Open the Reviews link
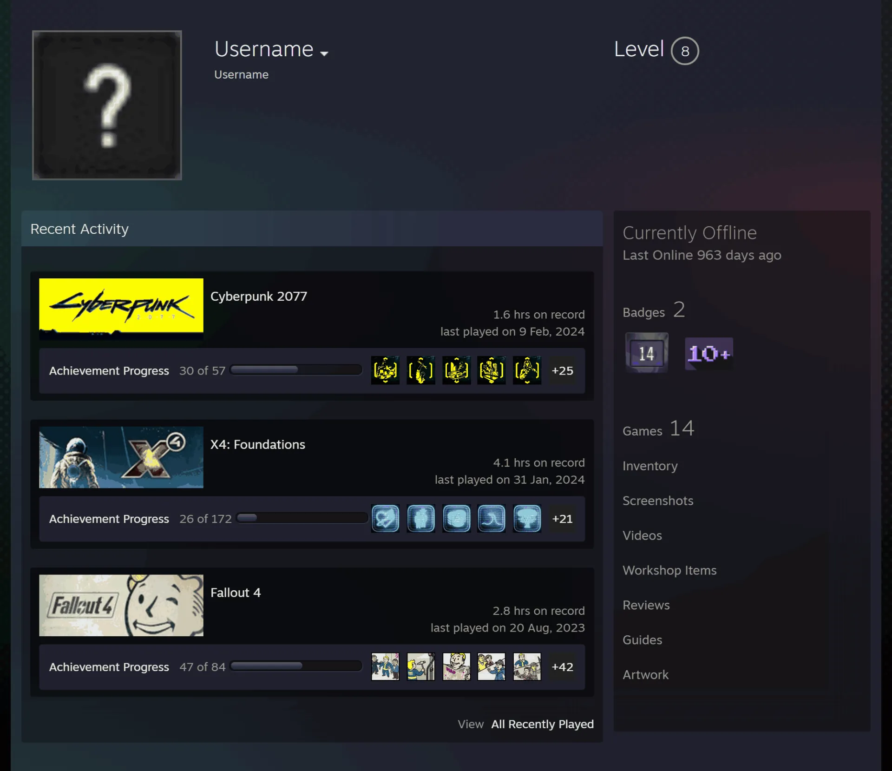892x771 pixels. [x=646, y=605]
